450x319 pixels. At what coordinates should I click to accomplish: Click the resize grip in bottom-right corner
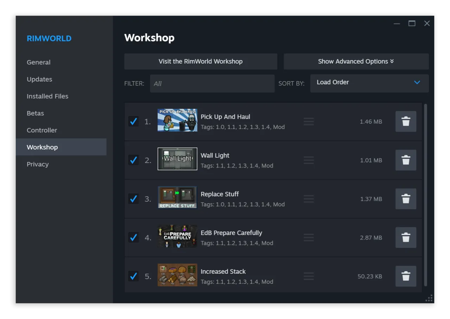[x=429, y=298]
